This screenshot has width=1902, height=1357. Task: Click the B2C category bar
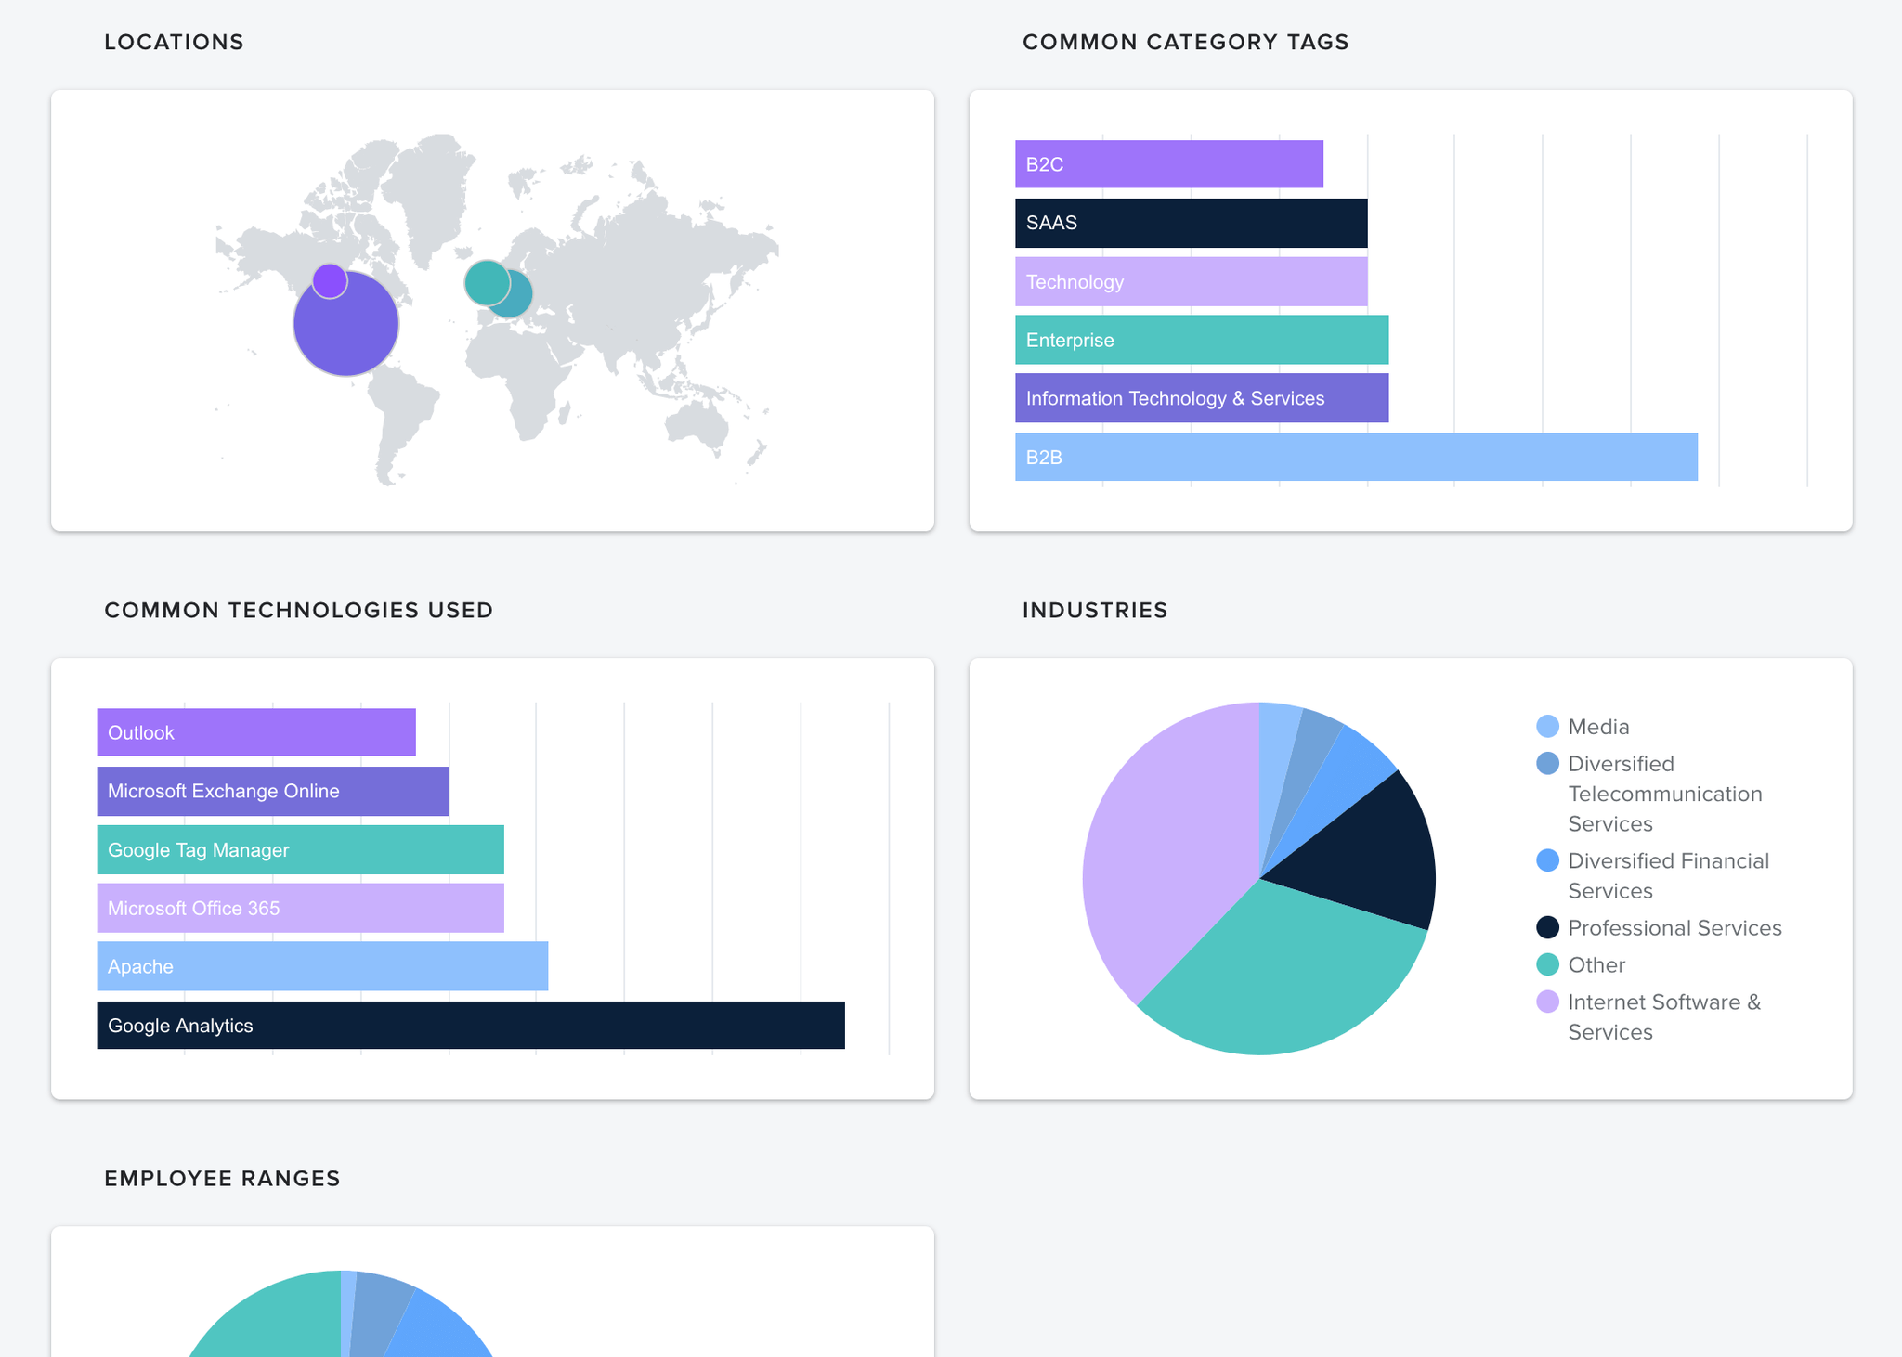pyautogui.click(x=1168, y=164)
